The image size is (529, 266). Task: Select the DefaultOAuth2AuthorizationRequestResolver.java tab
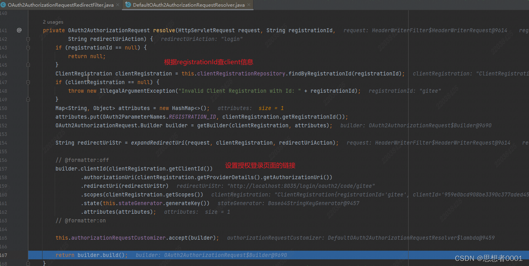coord(189,5)
